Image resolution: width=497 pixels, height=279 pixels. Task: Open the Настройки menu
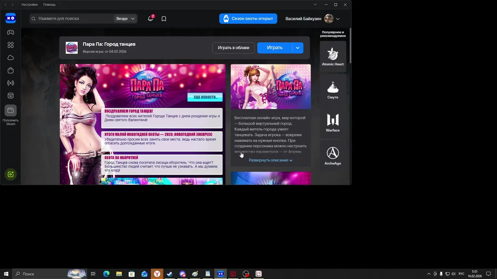click(x=30, y=5)
